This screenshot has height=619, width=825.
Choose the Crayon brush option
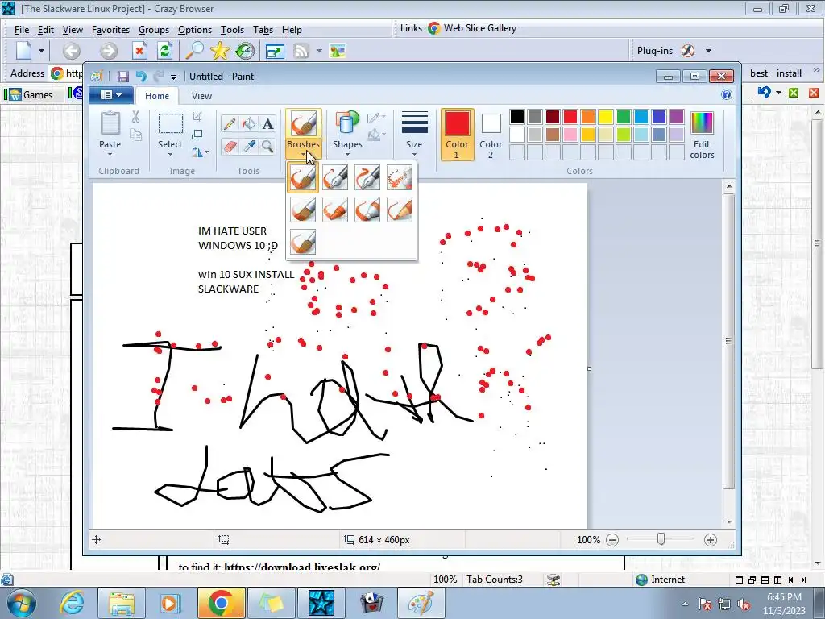pos(335,210)
